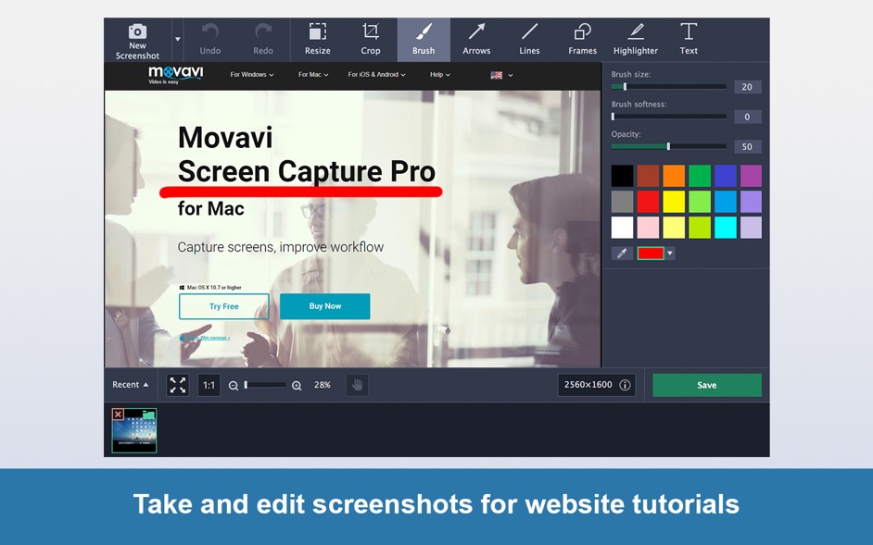The height and width of the screenshot is (545, 873).
Task: Click the zoom level slider
Action: (x=265, y=385)
